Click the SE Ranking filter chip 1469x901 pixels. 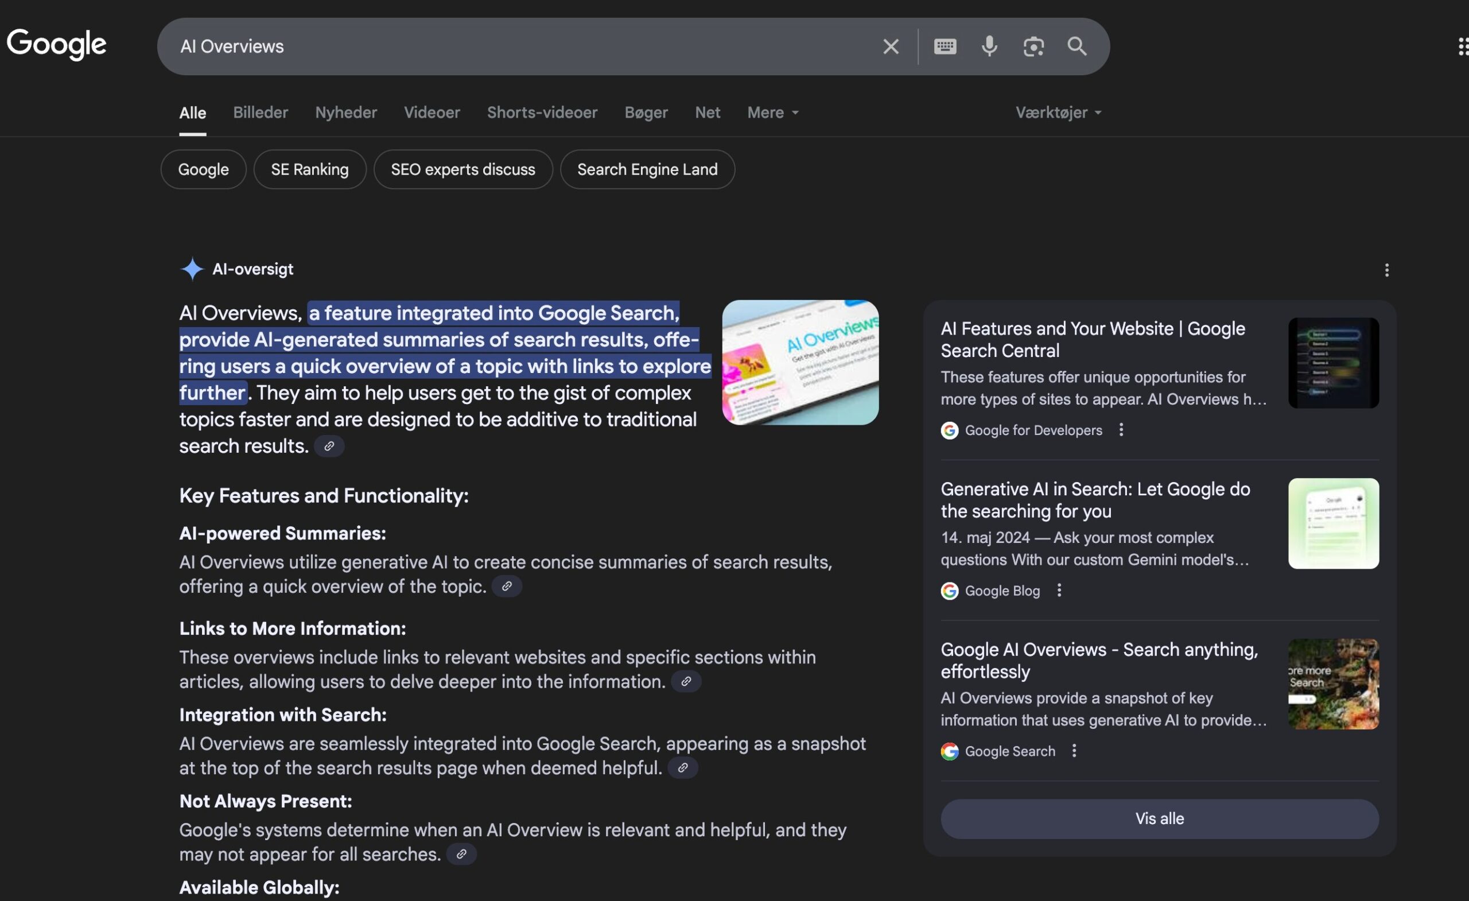309,169
